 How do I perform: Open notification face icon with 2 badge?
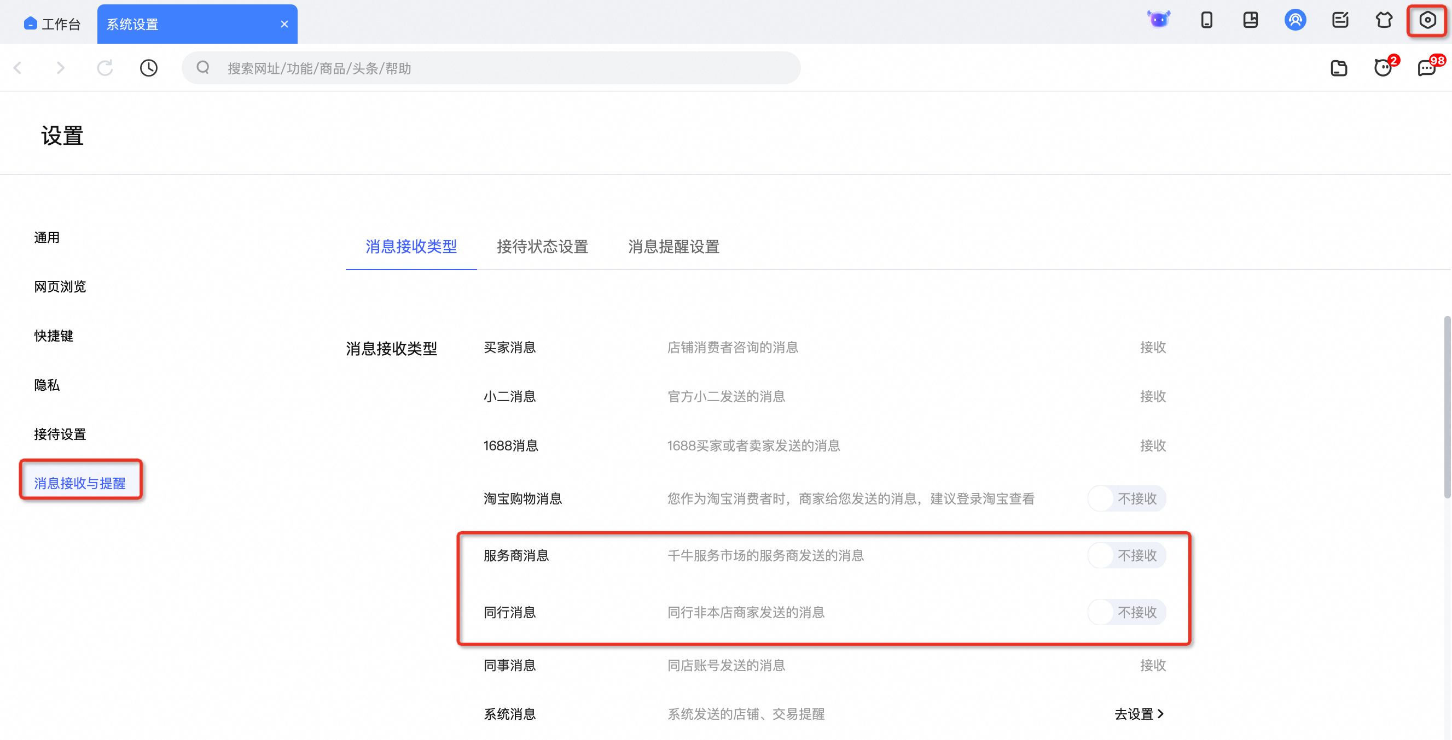click(1383, 68)
